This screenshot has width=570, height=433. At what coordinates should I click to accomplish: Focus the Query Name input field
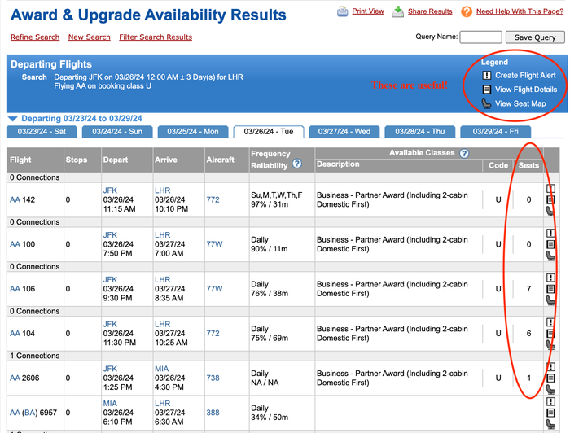(480, 37)
